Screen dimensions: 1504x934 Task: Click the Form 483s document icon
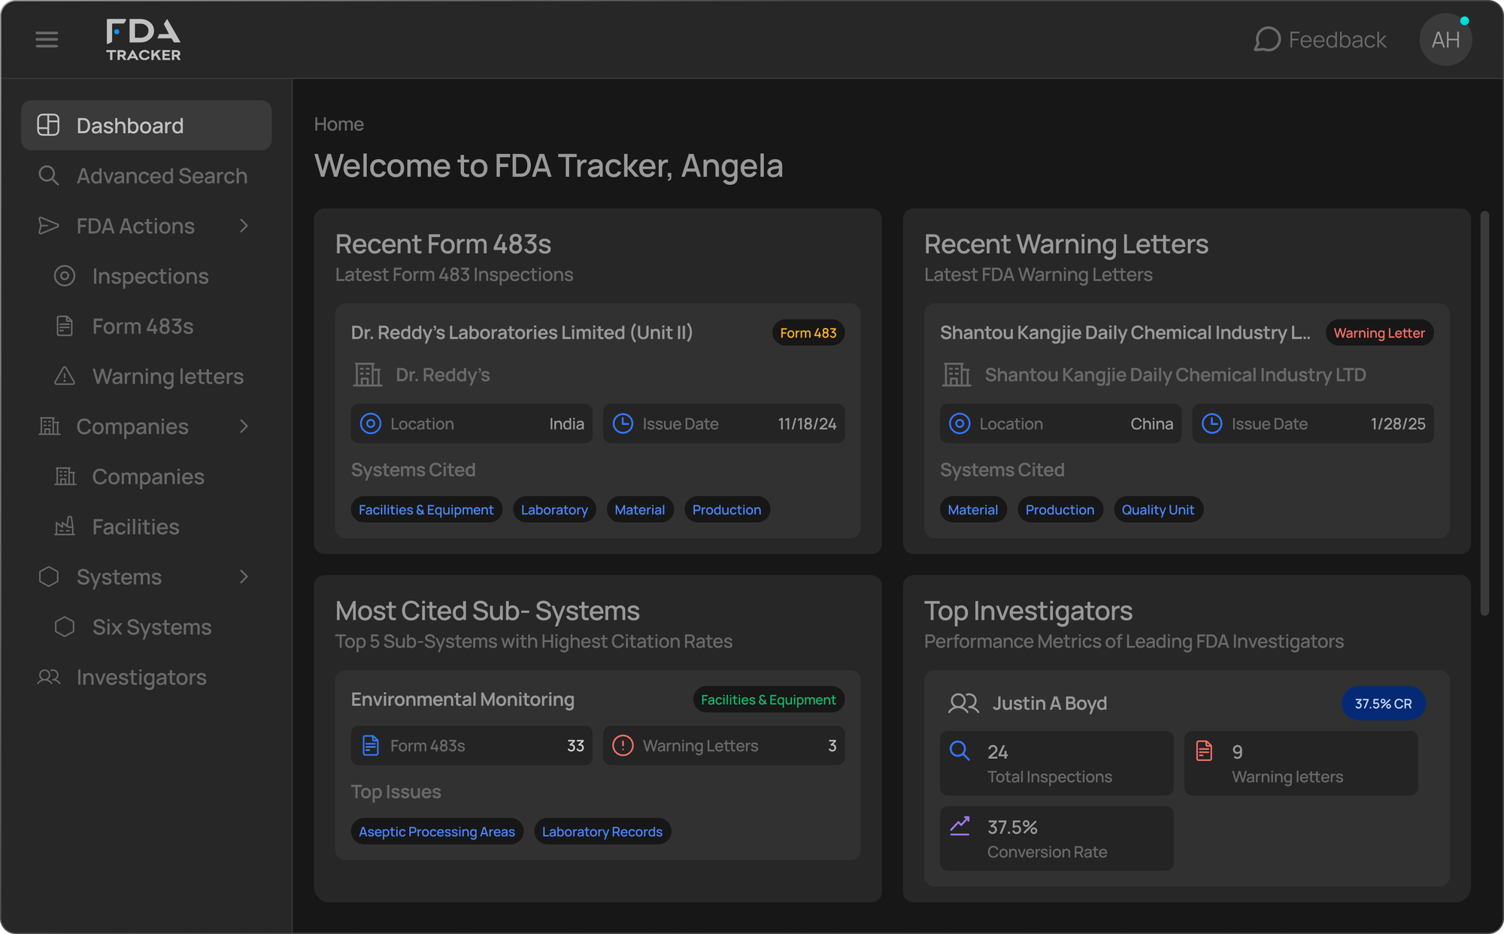click(65, 326)
